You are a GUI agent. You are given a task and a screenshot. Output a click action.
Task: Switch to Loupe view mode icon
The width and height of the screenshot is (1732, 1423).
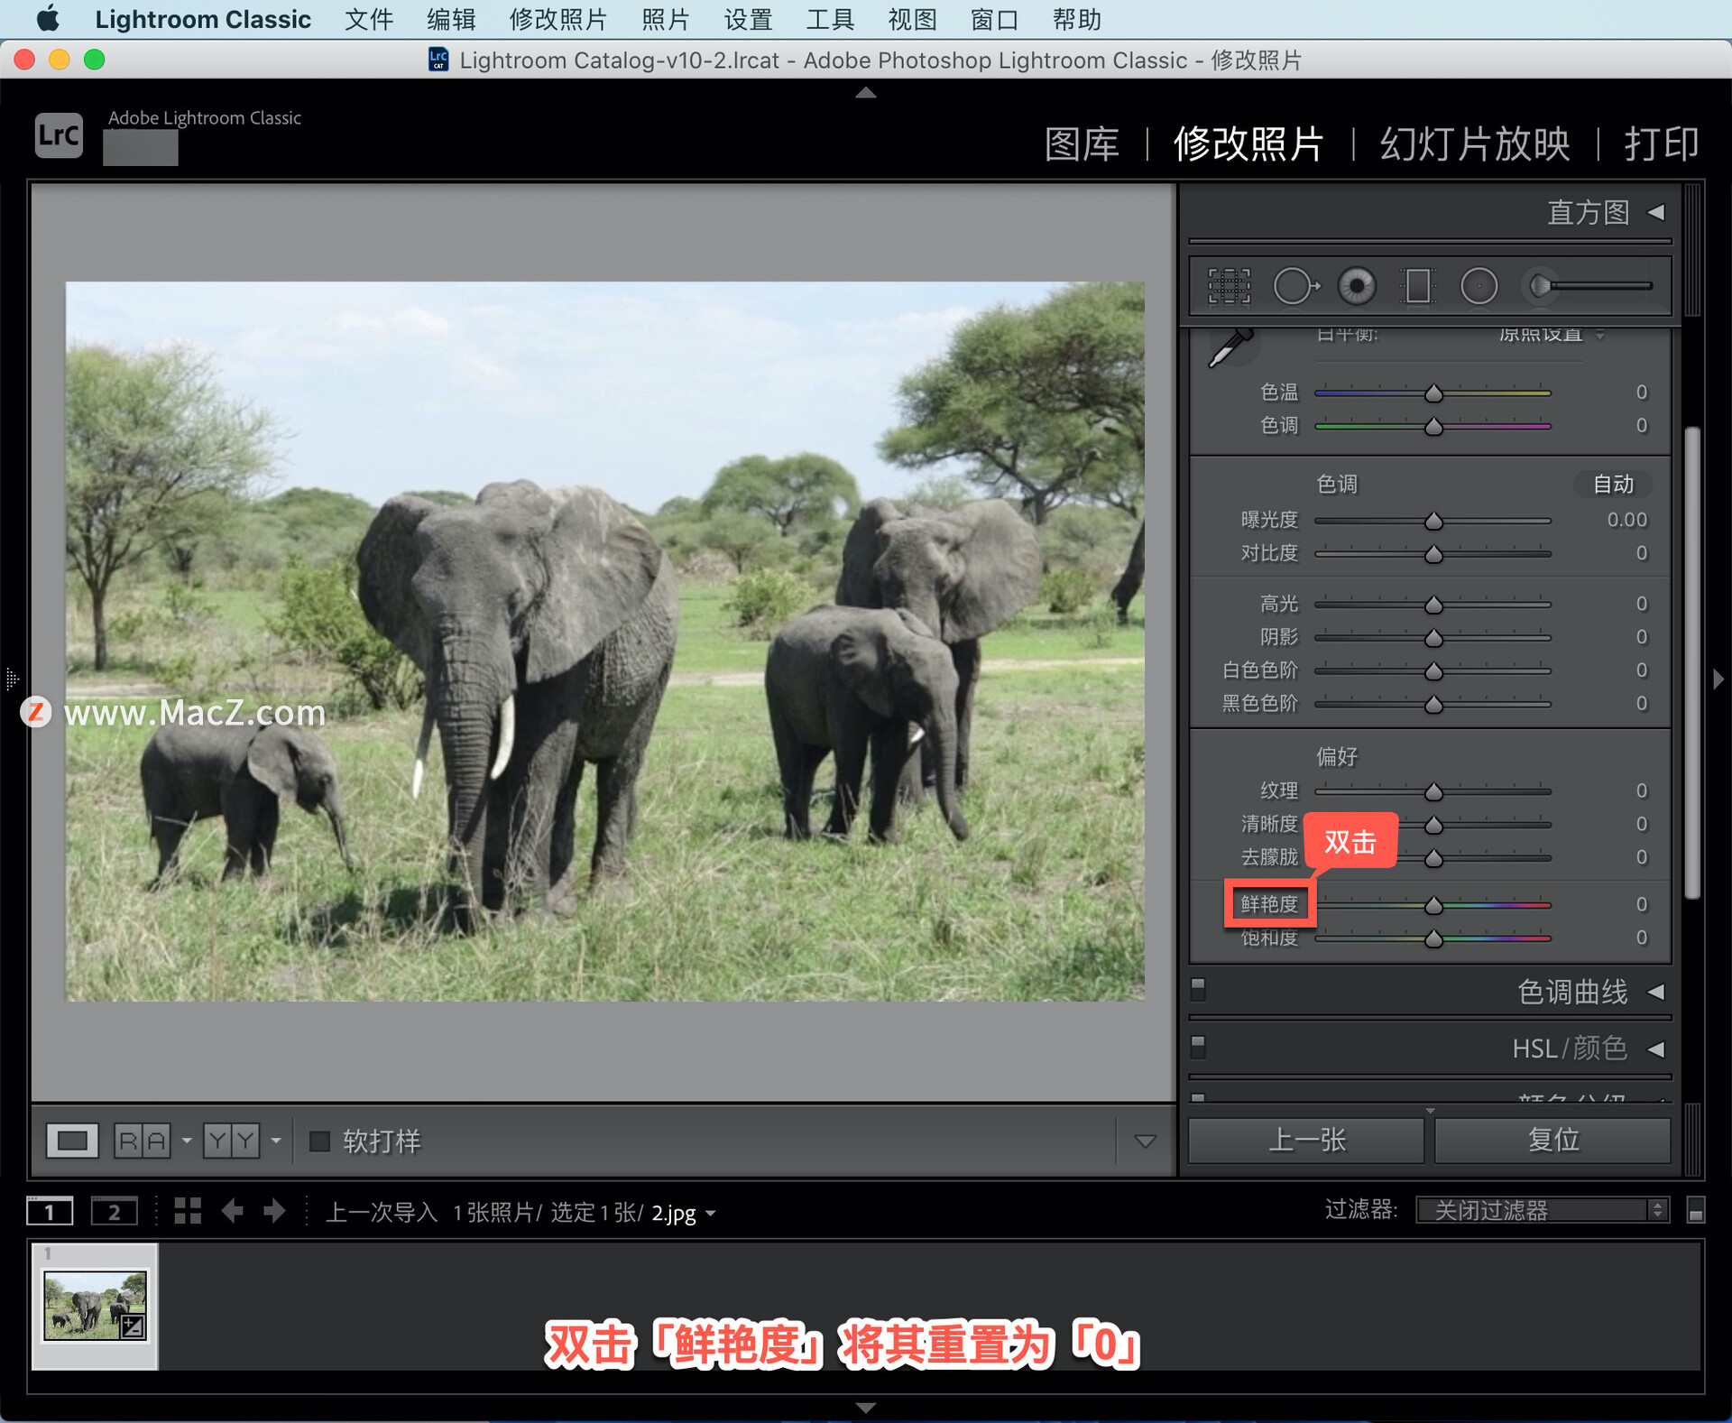point(72,1141)
